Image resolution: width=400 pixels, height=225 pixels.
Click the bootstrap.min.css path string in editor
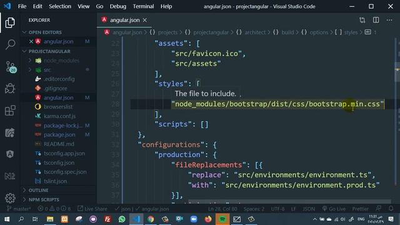pyautogui.click(x=277, y=104)
